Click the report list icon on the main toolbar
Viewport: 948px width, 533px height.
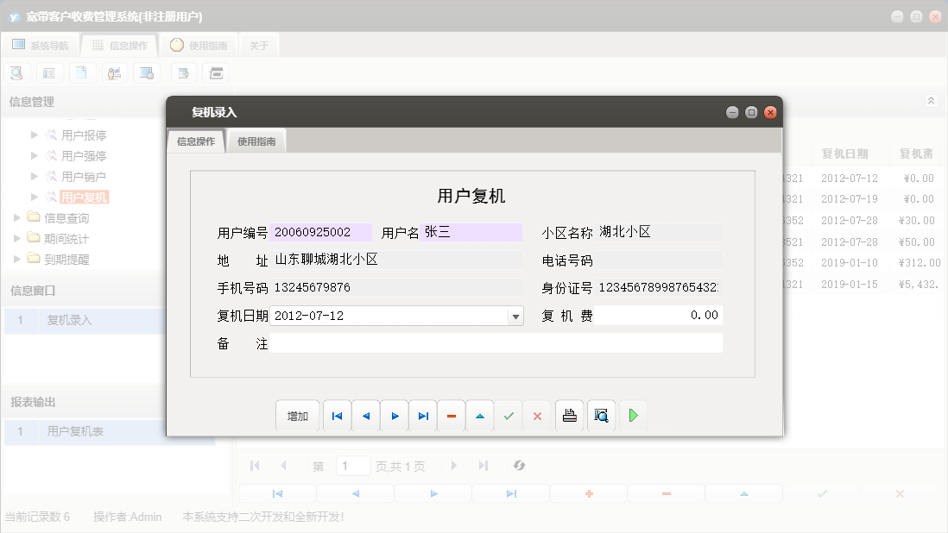click(x=49, y=72)
